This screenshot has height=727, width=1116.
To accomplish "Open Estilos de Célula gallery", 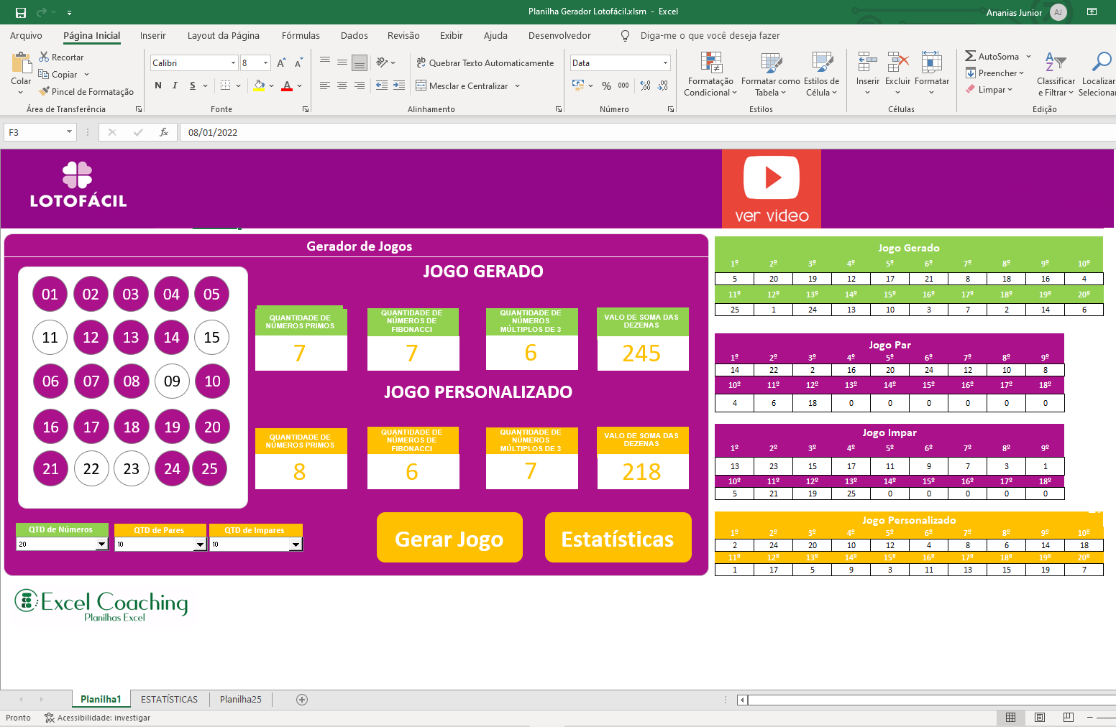I will (x=821, y=74).
